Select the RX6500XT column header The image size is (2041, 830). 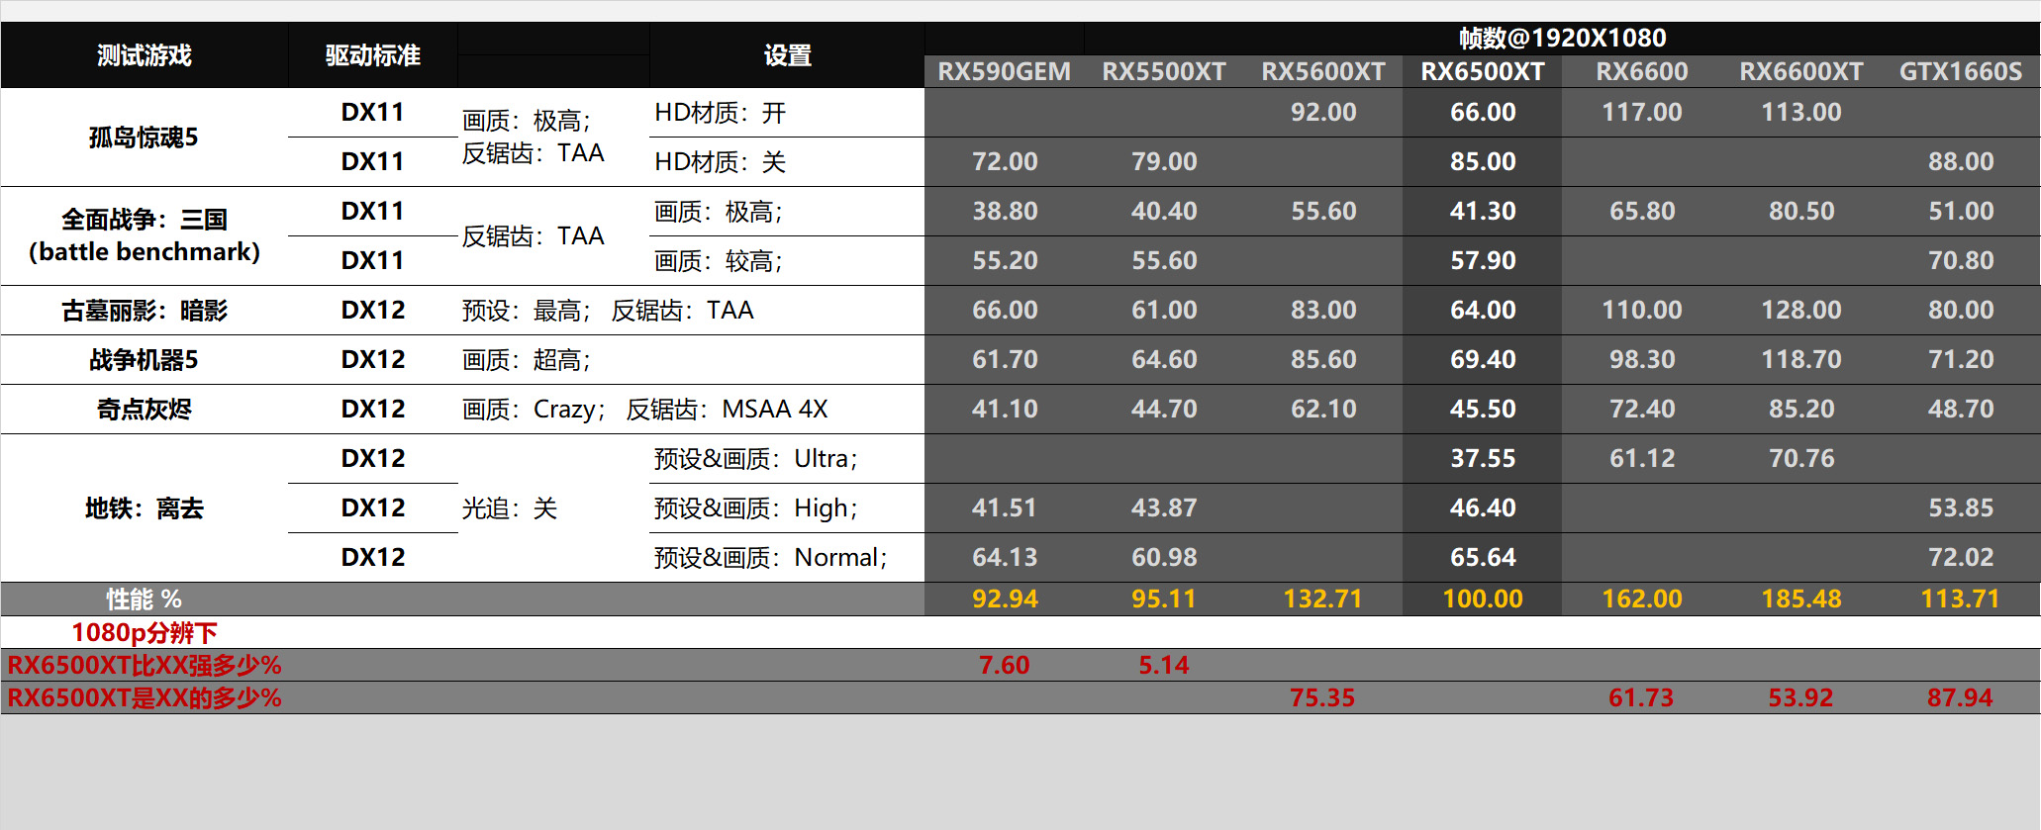click(x=1483, y=71)
